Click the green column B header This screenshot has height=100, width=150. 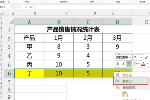click(x=58, y=22)
